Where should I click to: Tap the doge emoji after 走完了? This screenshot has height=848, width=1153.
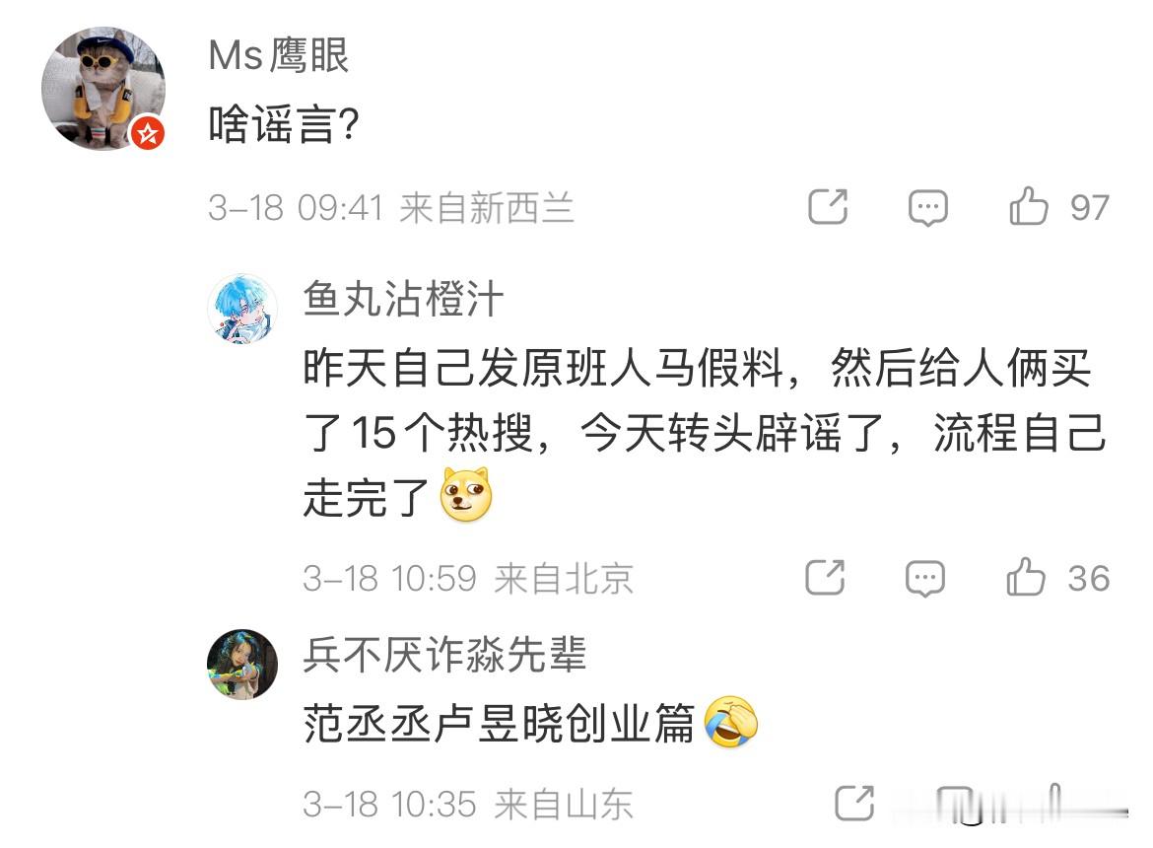click(x=465, y=495)
